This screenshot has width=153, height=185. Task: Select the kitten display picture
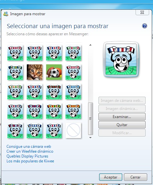coord(35,72)
